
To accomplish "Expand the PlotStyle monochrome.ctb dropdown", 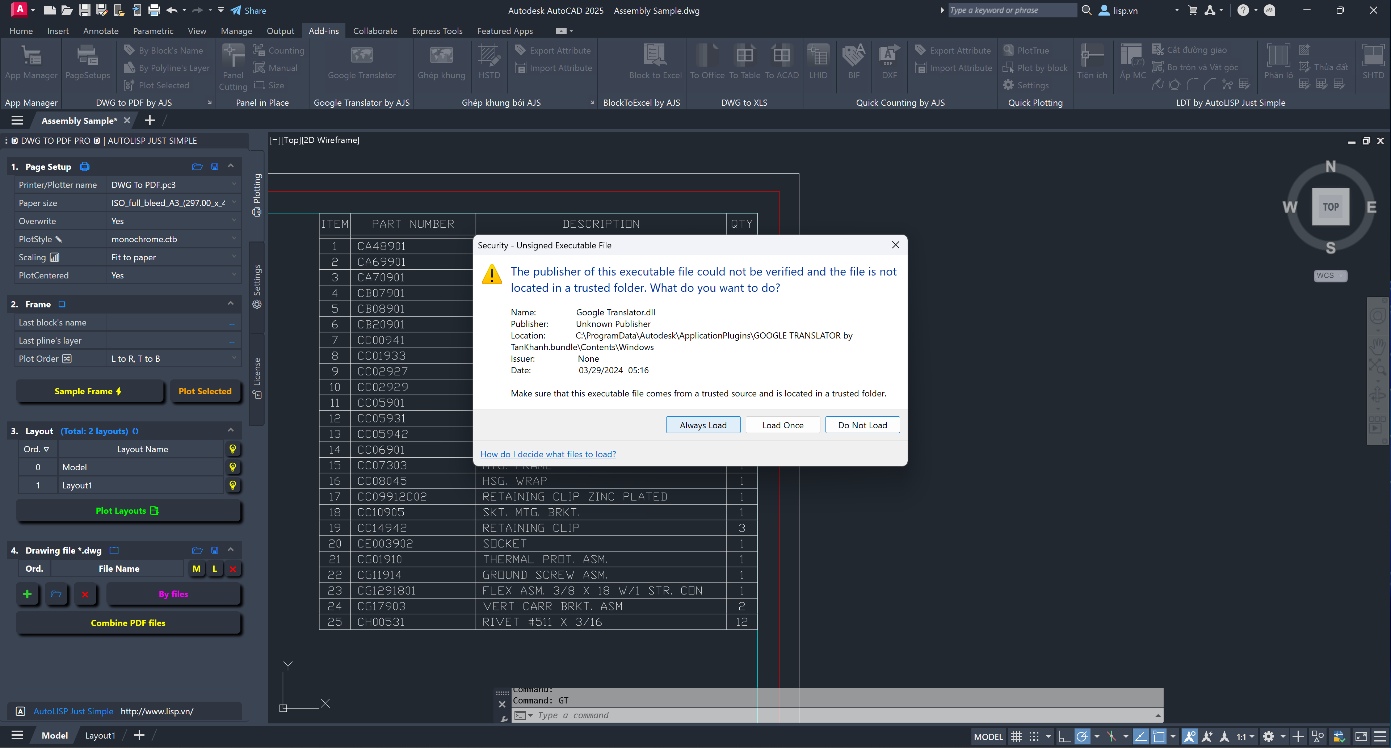I will (234, 239).
